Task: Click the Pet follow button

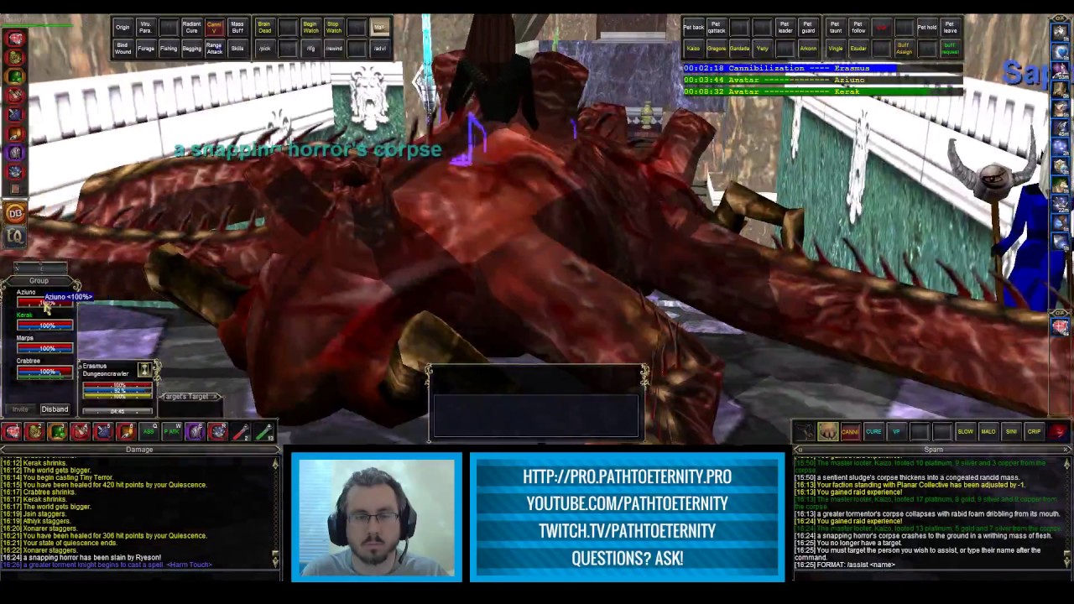Action: 858,28
